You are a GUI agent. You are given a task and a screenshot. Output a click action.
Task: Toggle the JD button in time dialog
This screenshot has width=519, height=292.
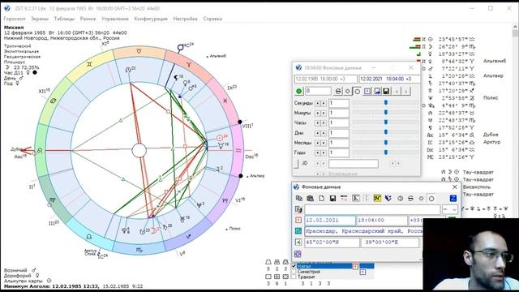[296, 164]
